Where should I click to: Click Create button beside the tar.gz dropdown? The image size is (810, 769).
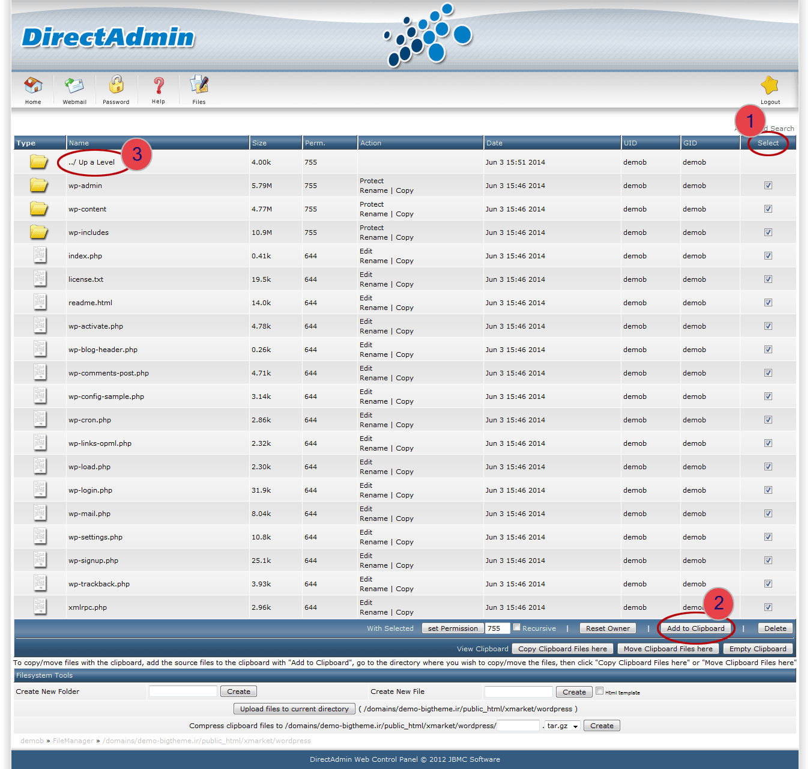click(602, 726)
